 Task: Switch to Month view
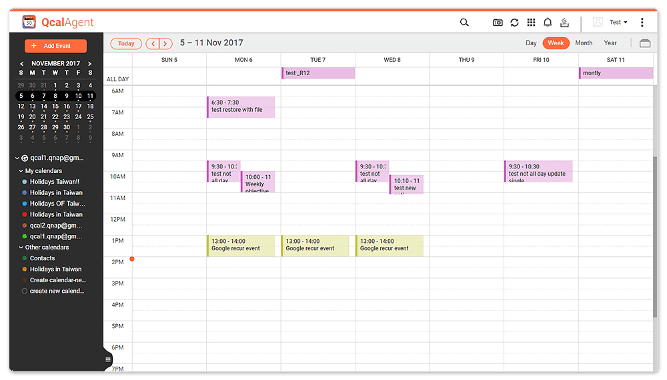[584, 43]
